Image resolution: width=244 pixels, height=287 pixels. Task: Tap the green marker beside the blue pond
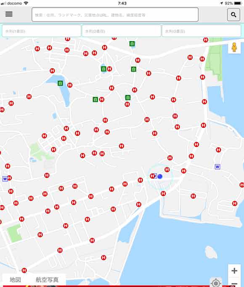pos(60,83)
